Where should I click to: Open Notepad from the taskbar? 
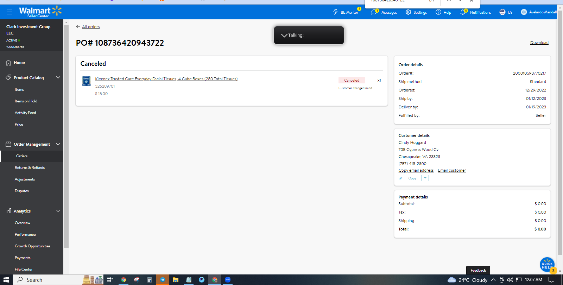189,280
